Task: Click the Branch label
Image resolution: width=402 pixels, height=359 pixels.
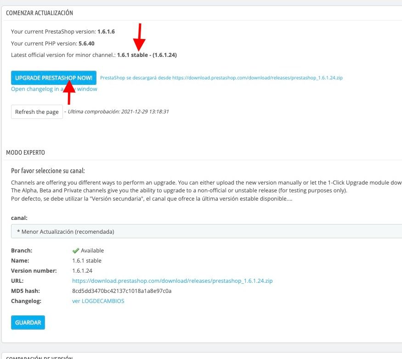Action: 22,250
